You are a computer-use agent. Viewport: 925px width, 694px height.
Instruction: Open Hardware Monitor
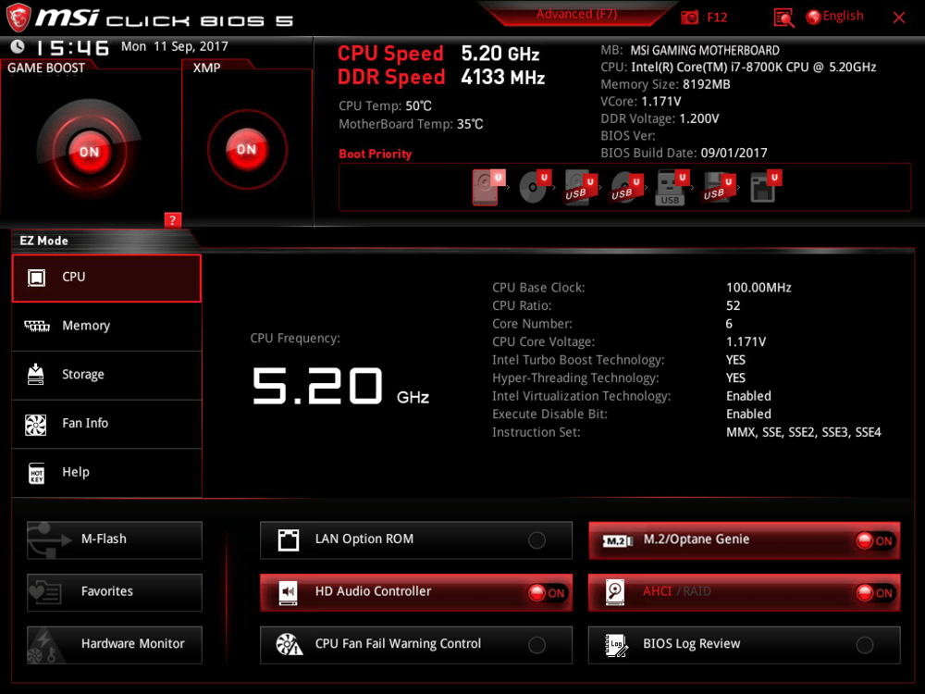115,644
